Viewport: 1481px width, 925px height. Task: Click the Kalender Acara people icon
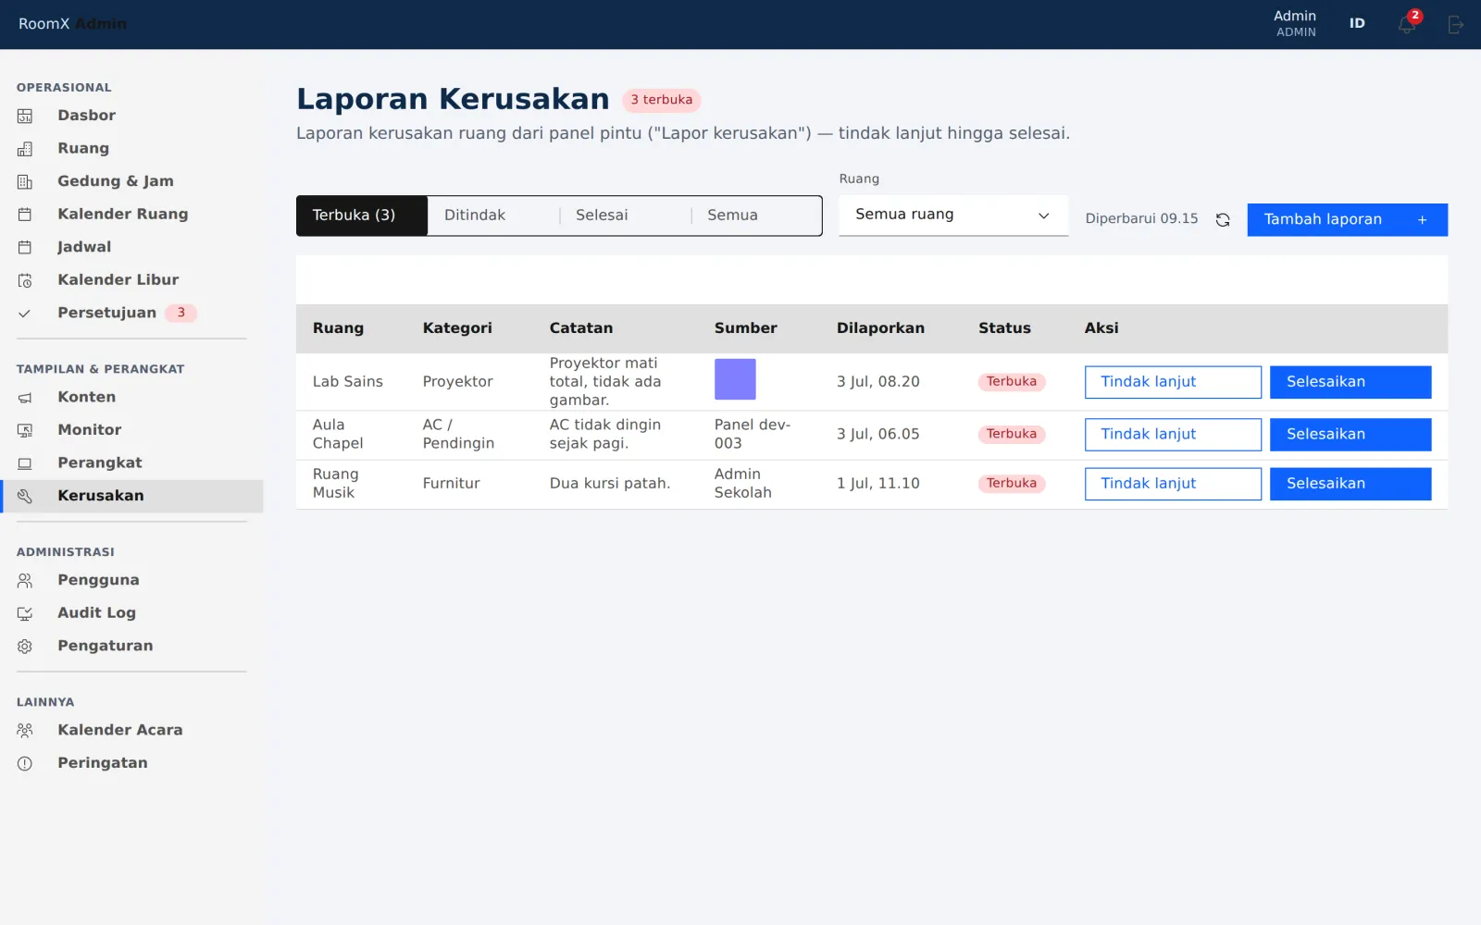pos(25,731)
